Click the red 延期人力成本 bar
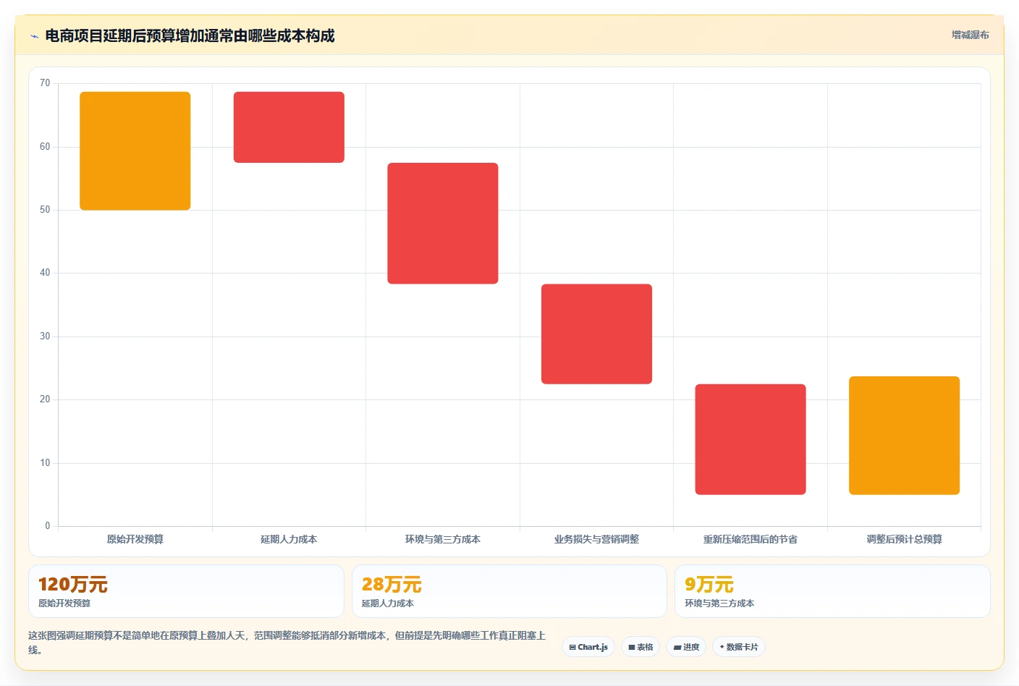This screenshot has height=686, width=1019. point(289,127)
